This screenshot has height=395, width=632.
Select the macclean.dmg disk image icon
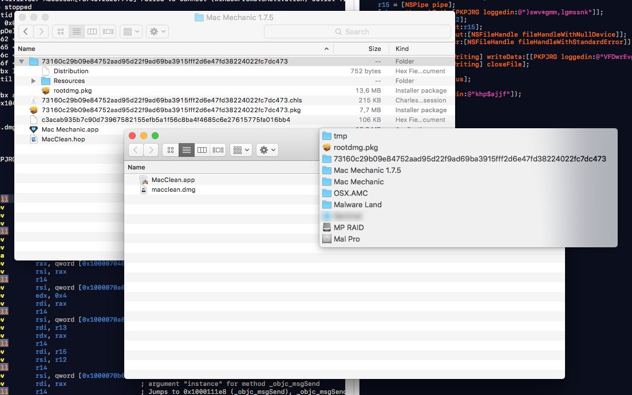click(x=144, y=189)
